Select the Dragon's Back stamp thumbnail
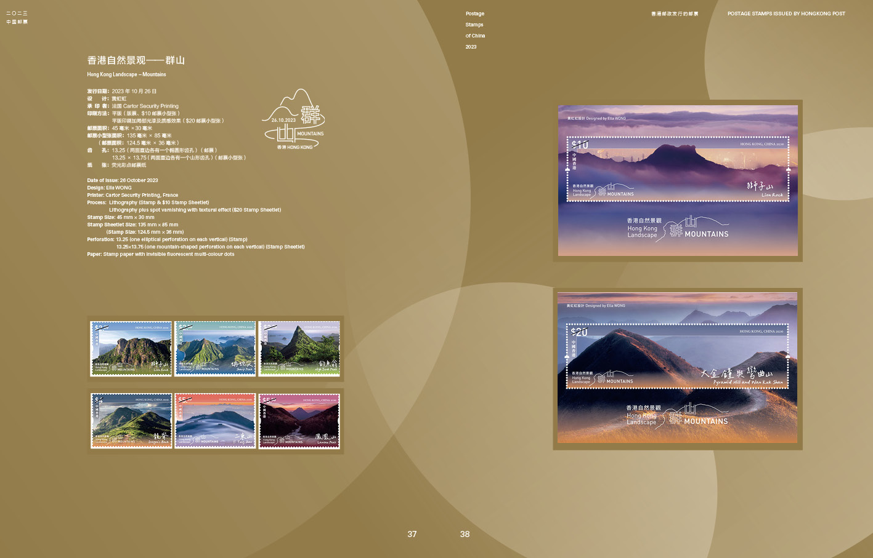 pyautogui.click(x=131, y=421)
